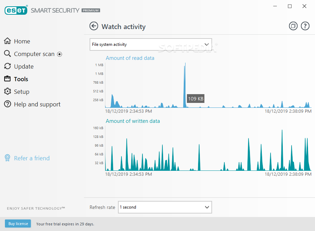Click the Setup gear icon
This screenshot has height=231, width=315.
[7, 91]
